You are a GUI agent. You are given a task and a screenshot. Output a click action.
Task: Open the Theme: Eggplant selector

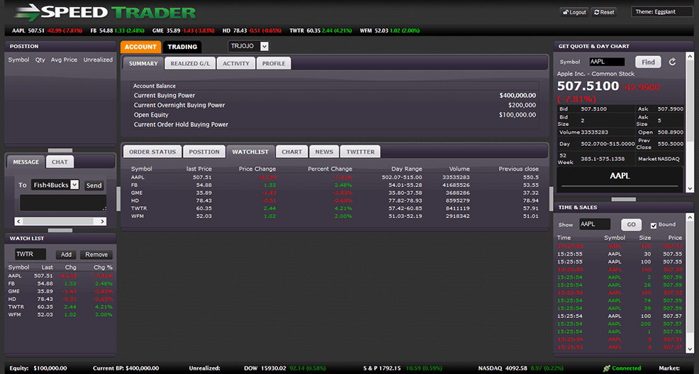pos(662,12)
